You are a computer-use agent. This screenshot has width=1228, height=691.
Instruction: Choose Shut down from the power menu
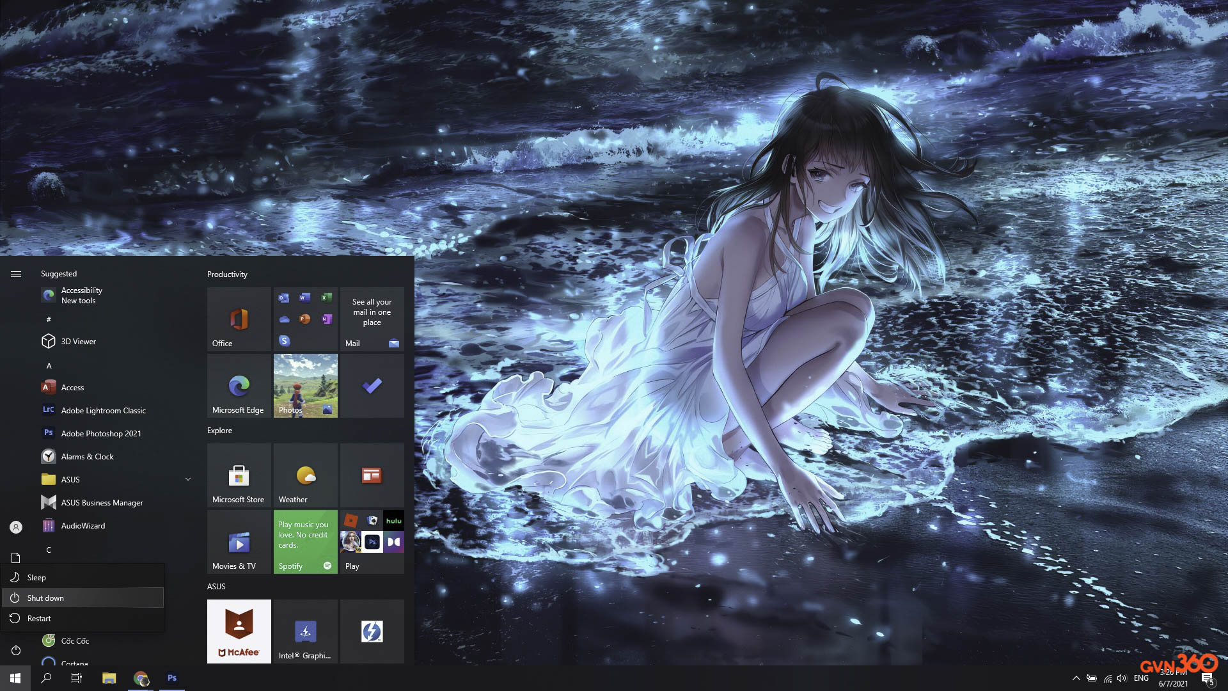(83, 598)
